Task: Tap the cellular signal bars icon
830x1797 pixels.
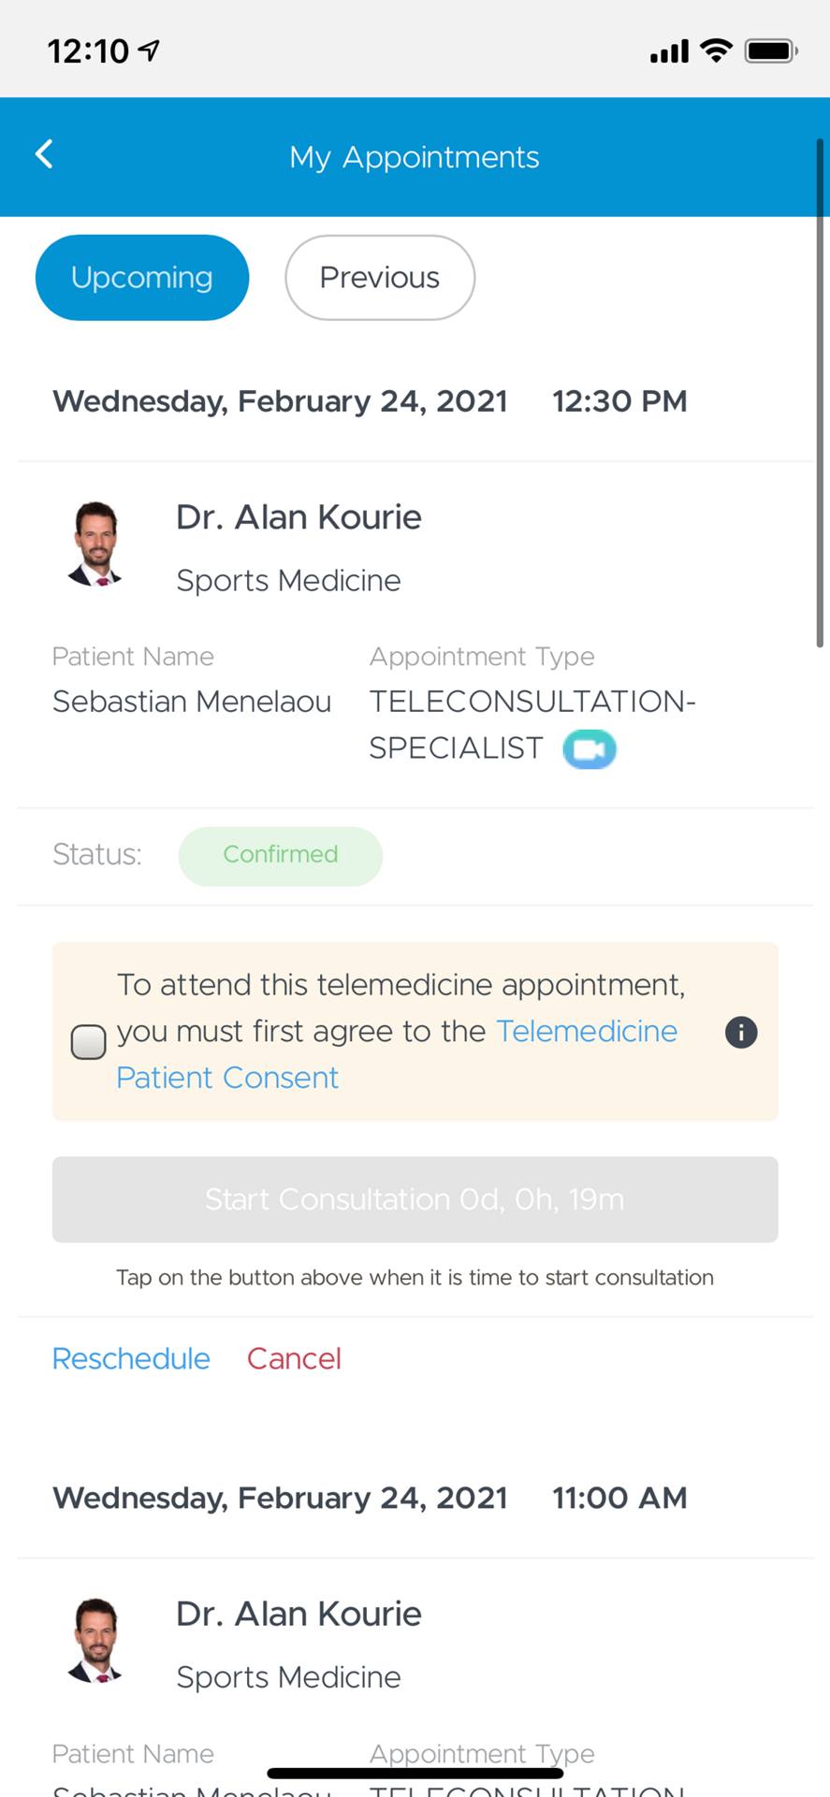Action: [669, 51]
